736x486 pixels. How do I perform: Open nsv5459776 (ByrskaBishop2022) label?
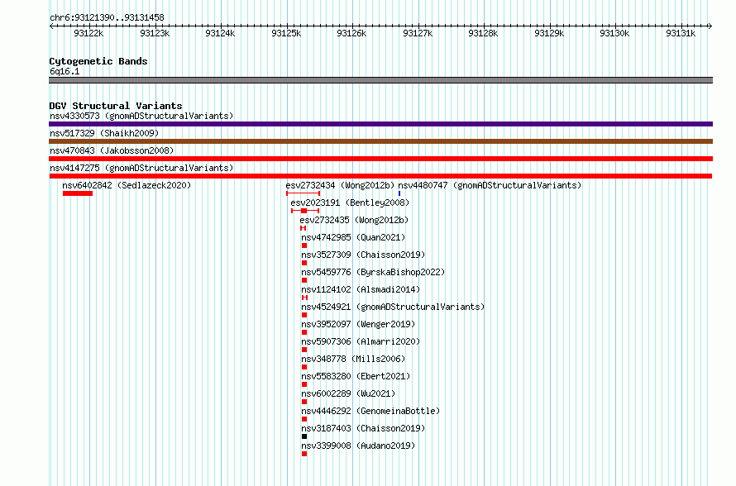tap(373, 272)
